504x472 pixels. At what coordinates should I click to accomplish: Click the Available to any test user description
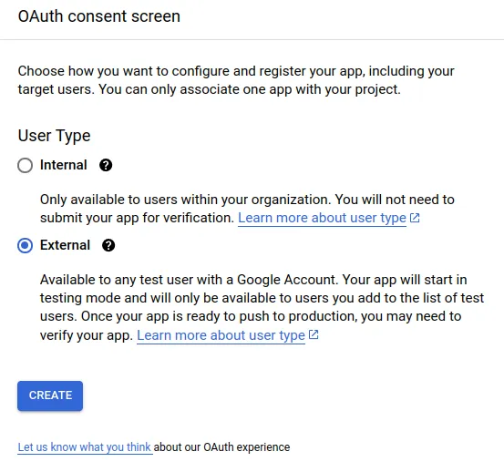[262, 307]
